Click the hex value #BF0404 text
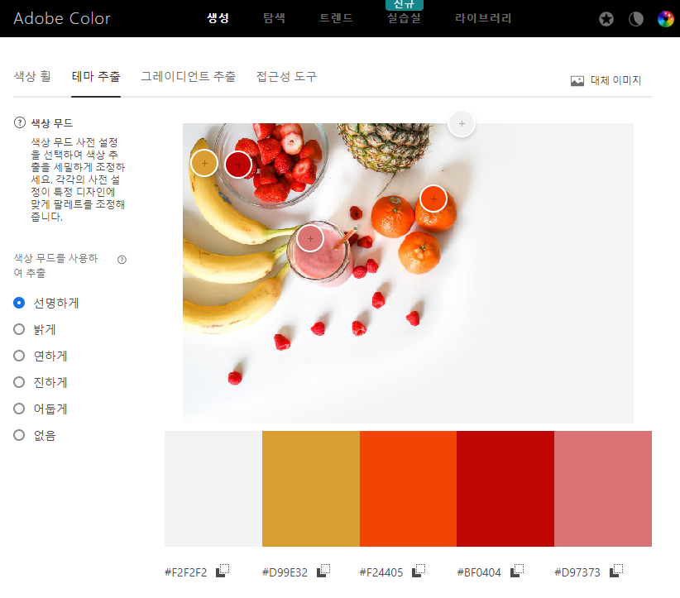The height and width of the screenshot is (598, 680). tap(479, 572)
